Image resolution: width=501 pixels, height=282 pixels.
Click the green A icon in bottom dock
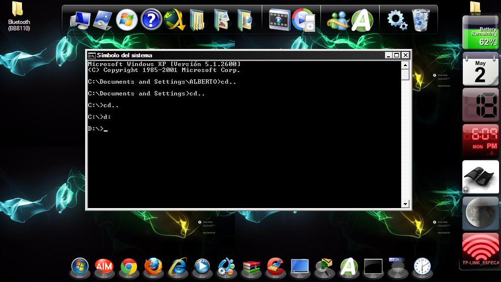pos(348,266)
